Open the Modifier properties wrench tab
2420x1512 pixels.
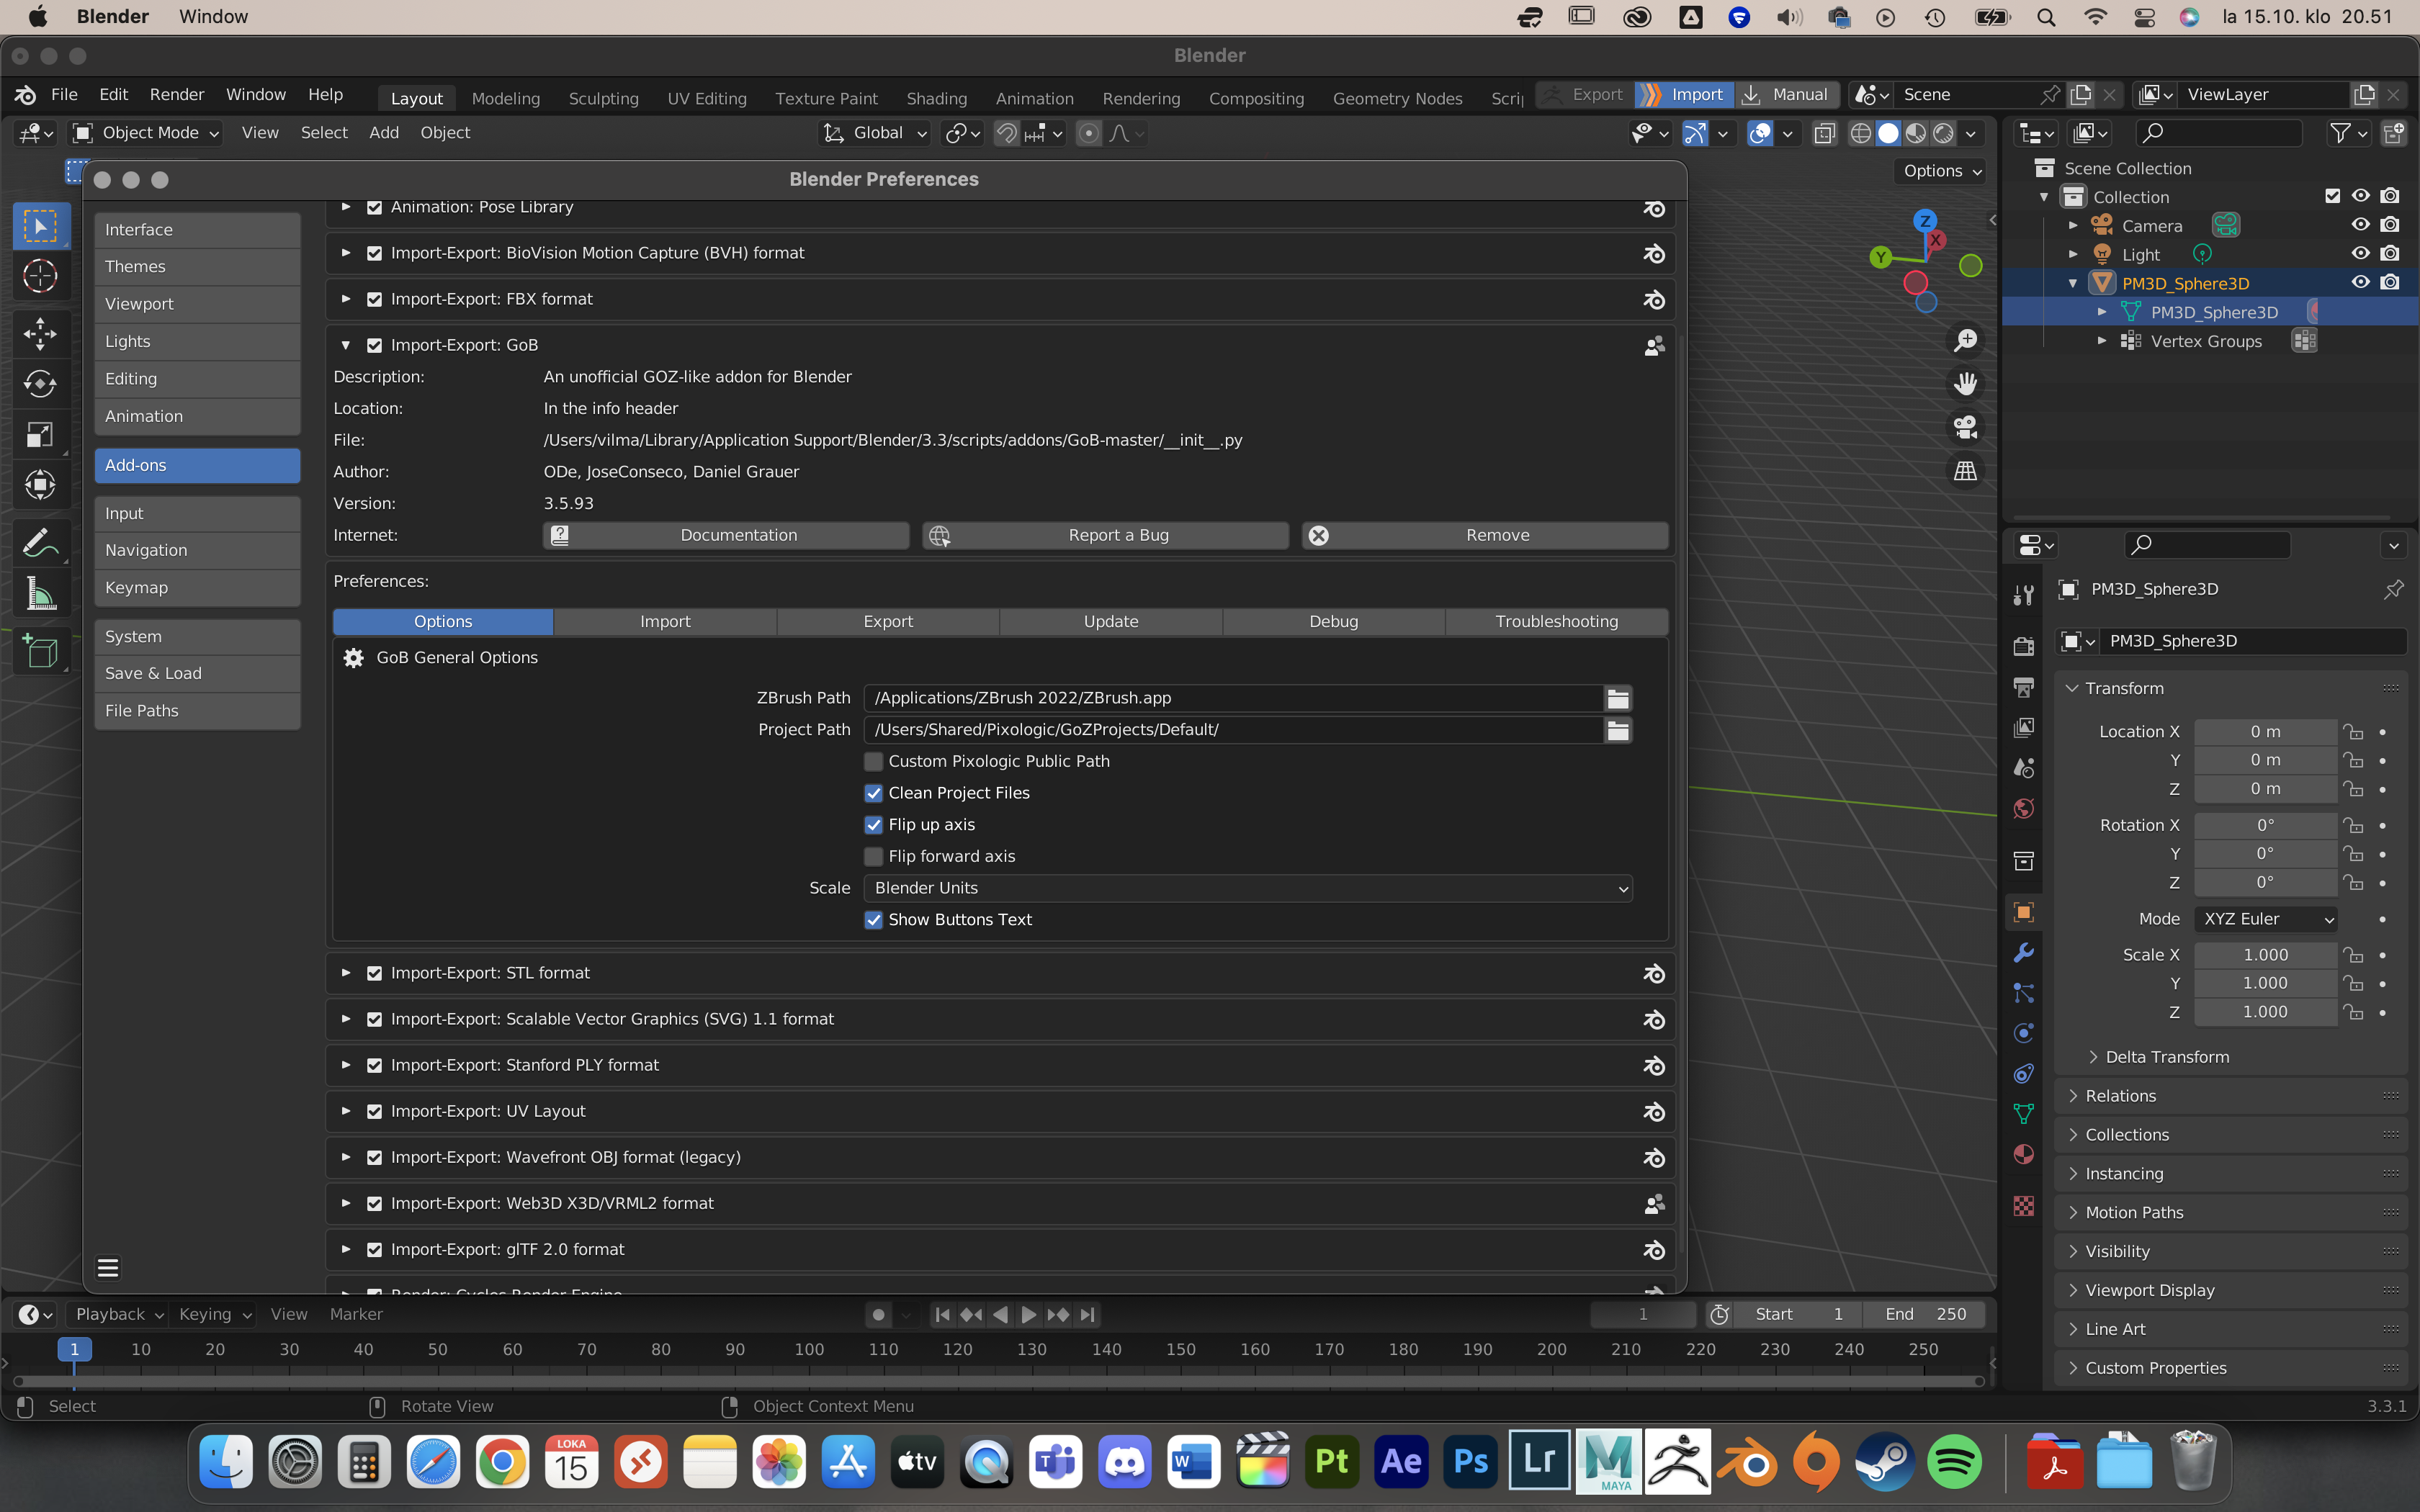coord(2024,952)
